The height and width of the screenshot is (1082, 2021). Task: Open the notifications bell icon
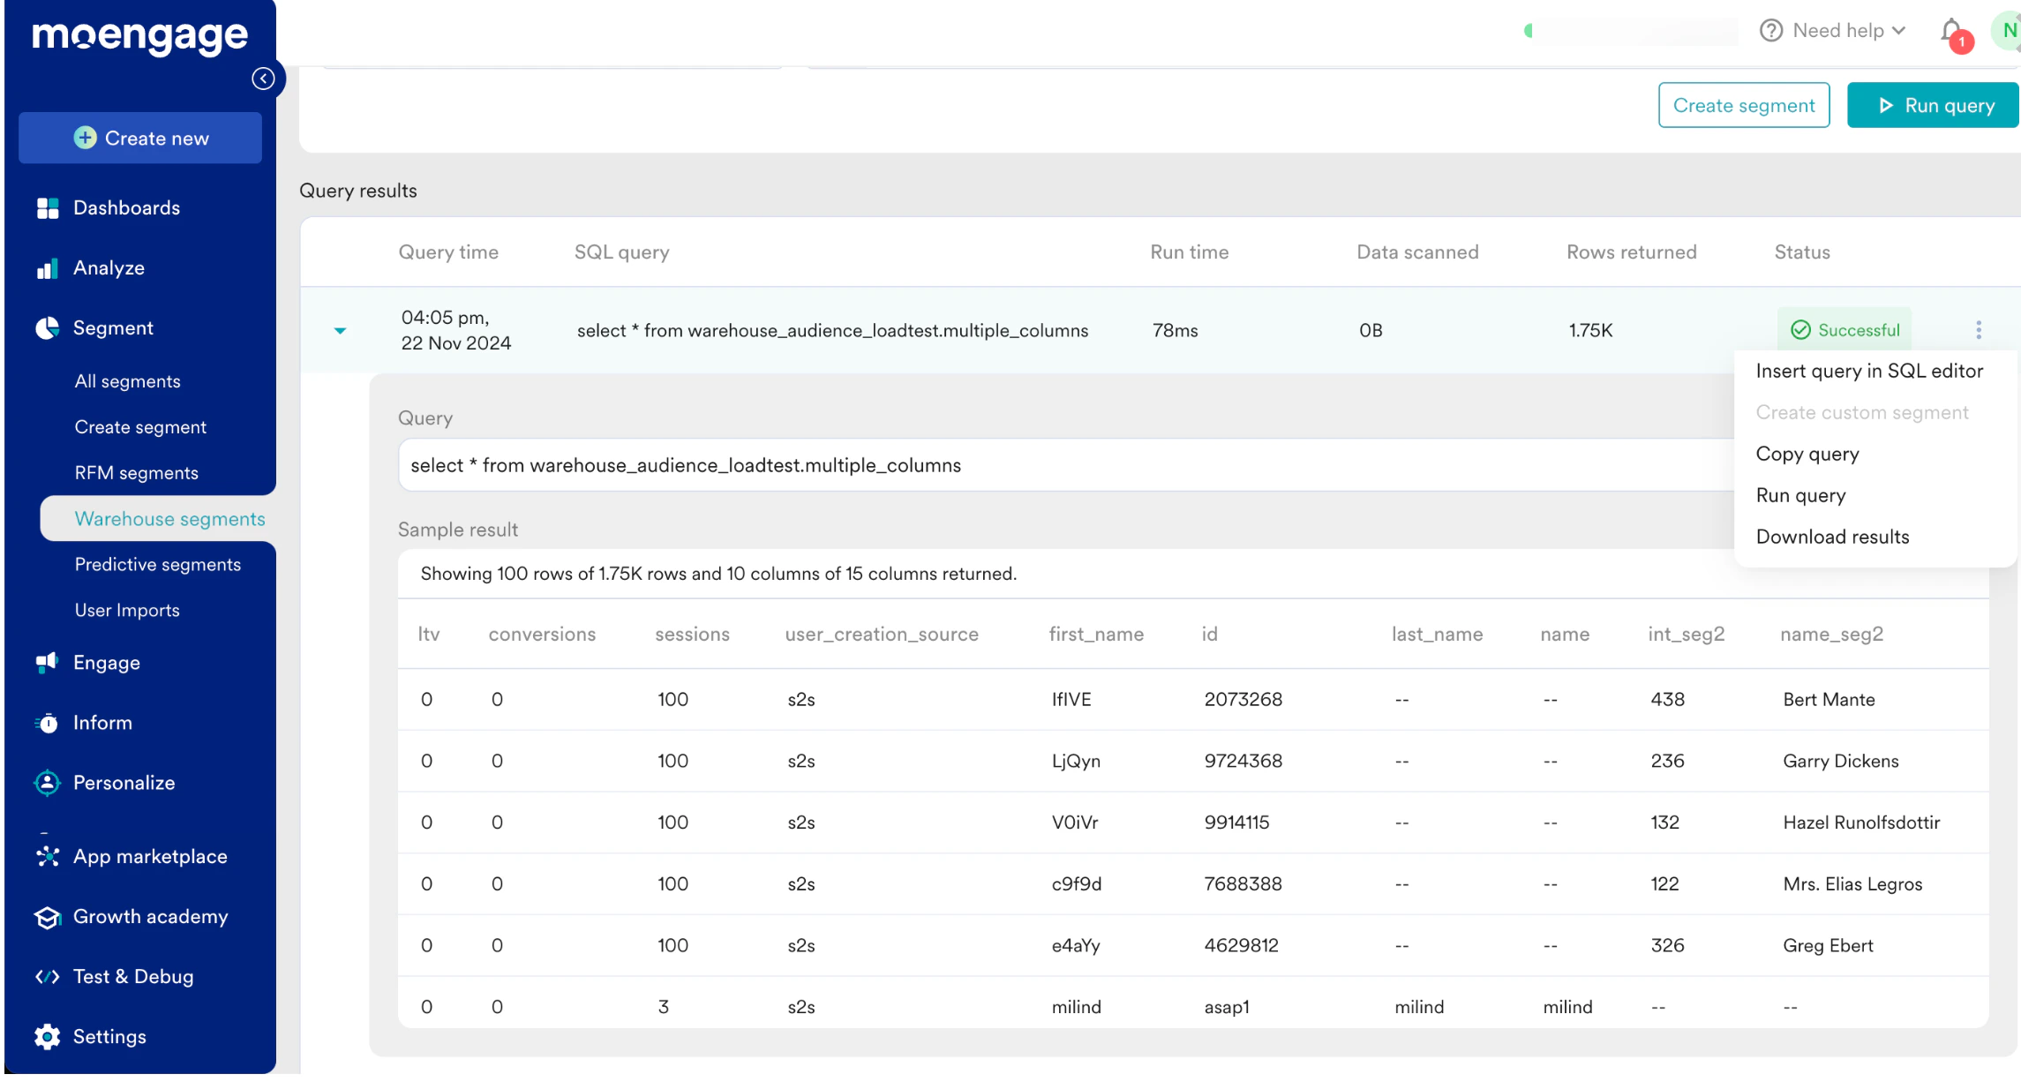[x=1951, y=31]
